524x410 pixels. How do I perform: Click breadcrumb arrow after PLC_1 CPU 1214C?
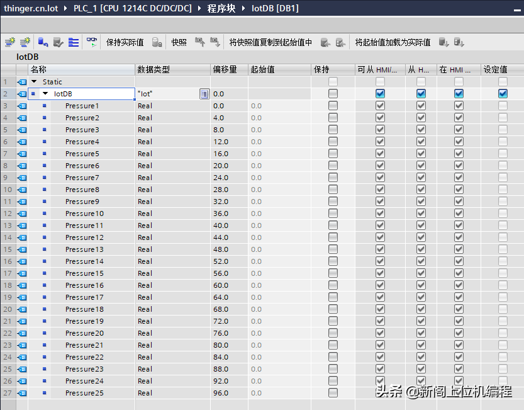click(199, 8)
